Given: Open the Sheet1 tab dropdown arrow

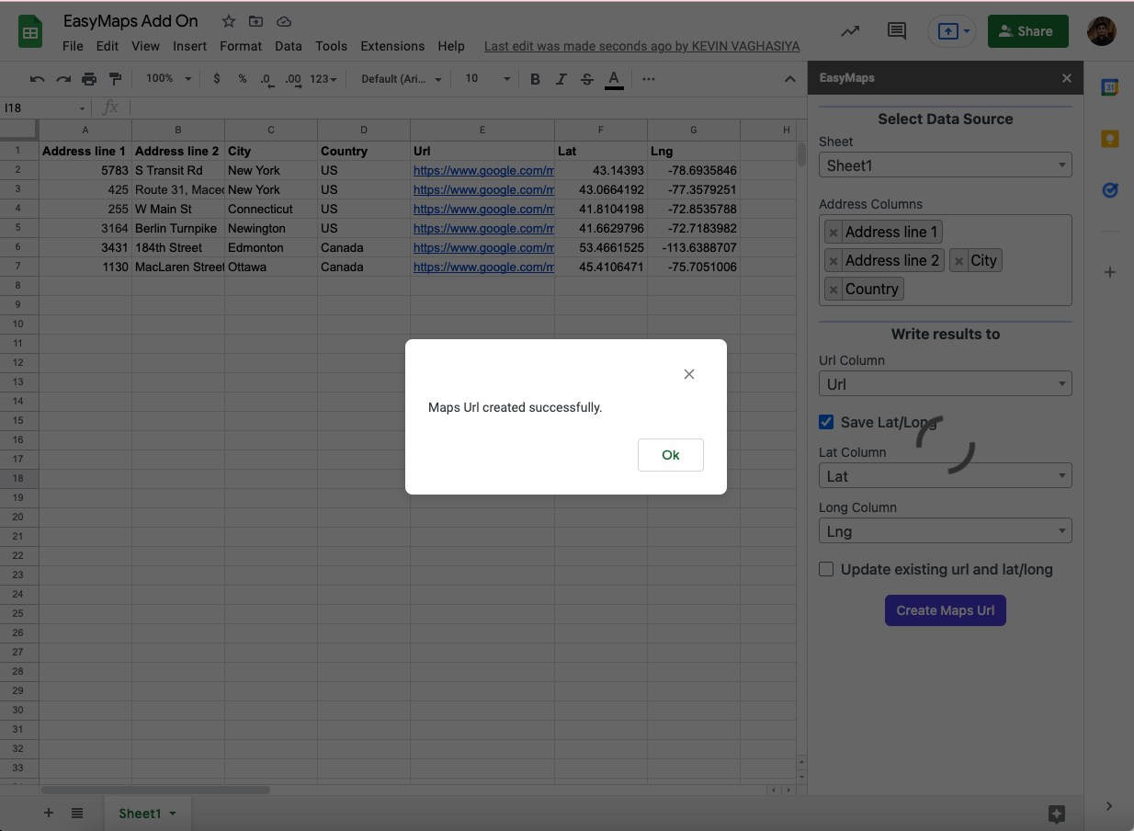Looking at the screenshot, I should (x=172, y=814).
